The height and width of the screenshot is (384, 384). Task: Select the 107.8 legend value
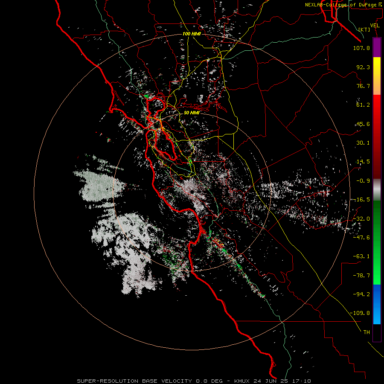click(361, 48)
